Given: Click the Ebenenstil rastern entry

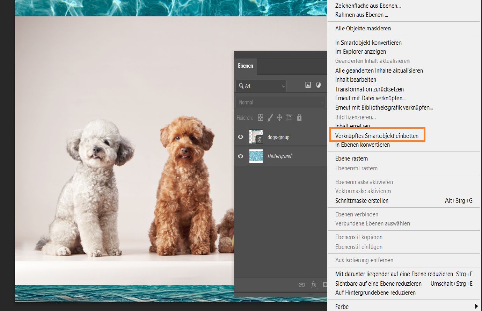Looking at the screenshot, I should [356, 168].
